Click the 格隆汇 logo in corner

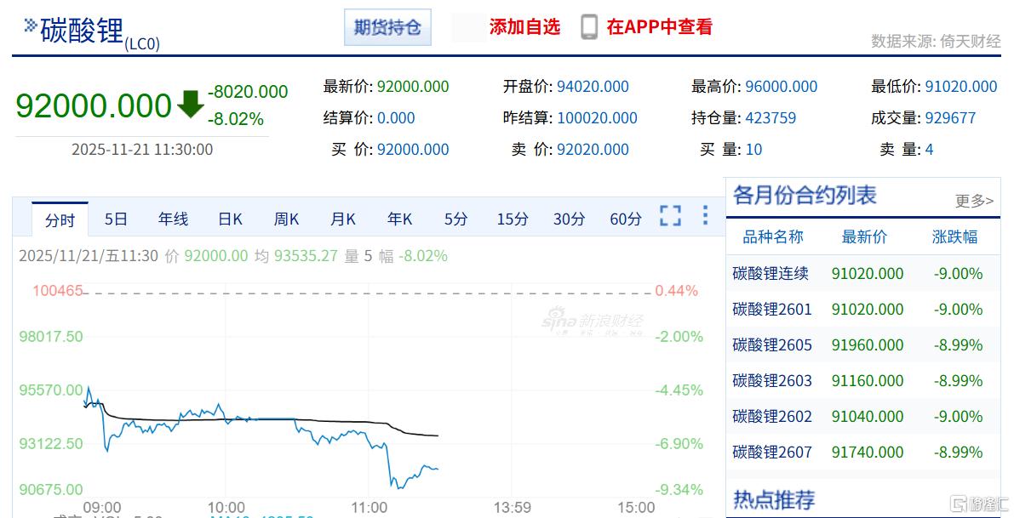[979, 504]
